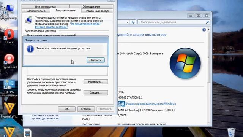The image size is (243, 137).
Task: Click the Поиск в панели управления search field
Action: coord(174,22)
